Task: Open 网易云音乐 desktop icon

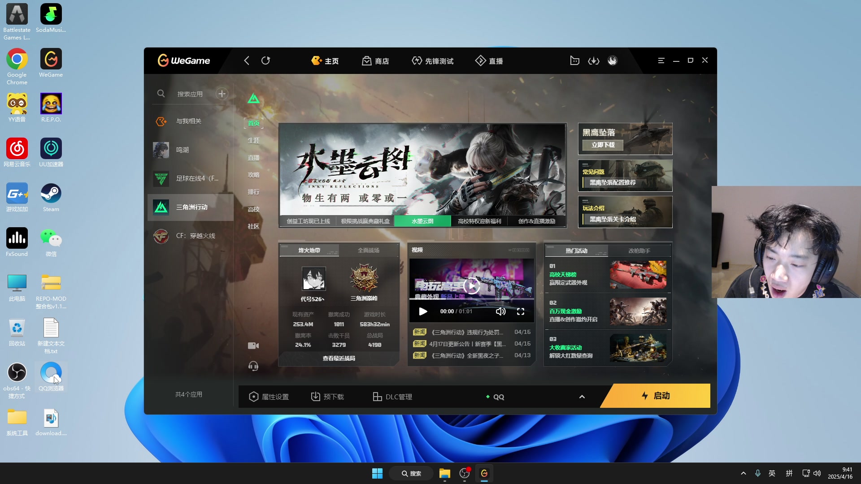Action: pyautogui.click(x=17, y=153)
